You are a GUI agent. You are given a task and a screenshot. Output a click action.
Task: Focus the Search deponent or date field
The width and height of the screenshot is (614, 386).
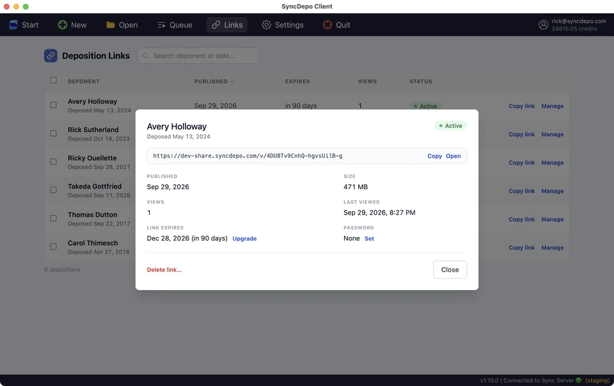pyautogui.click(x=198, y=56)
